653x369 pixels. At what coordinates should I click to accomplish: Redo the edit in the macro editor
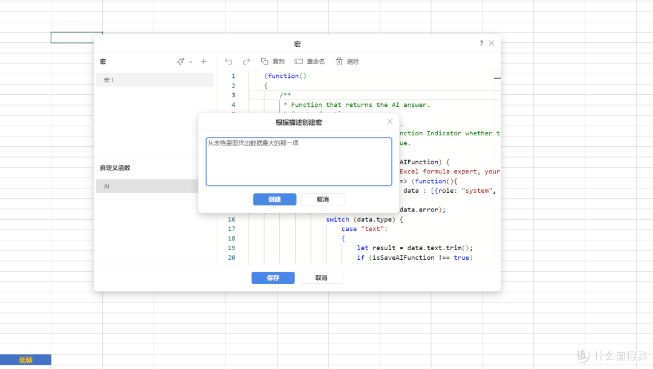point(246,62)
